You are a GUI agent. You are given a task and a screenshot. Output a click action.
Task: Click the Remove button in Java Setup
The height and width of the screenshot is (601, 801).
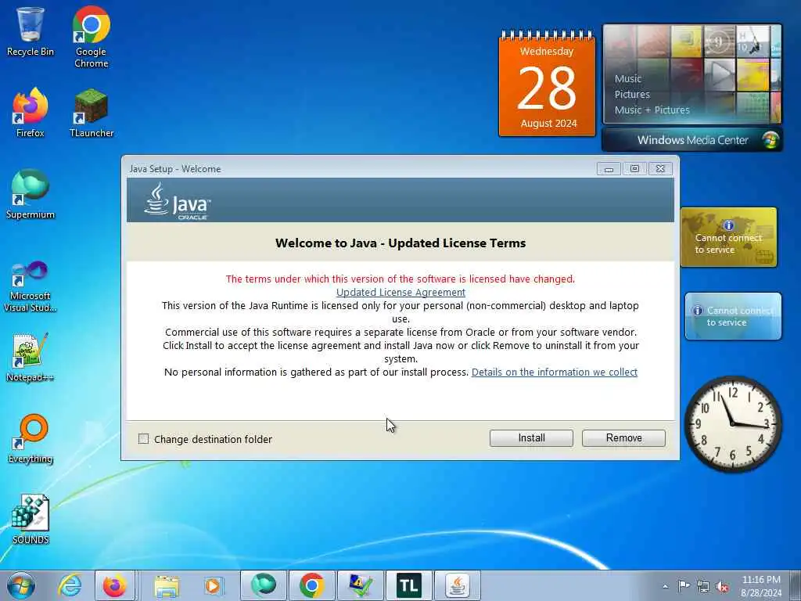623,438
